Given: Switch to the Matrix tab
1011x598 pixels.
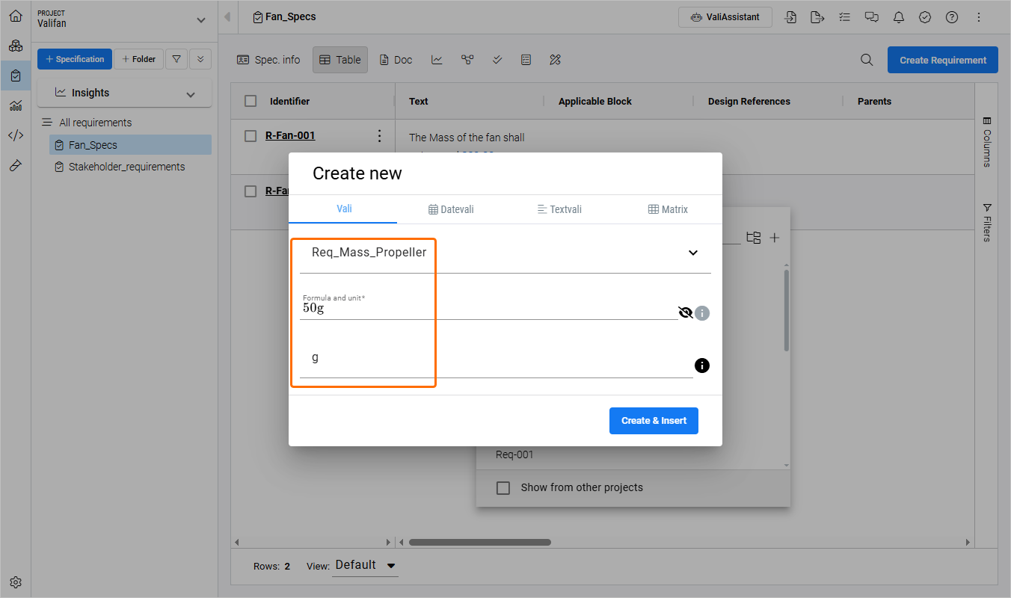Looking at the screenshot, I should [668, 209].
